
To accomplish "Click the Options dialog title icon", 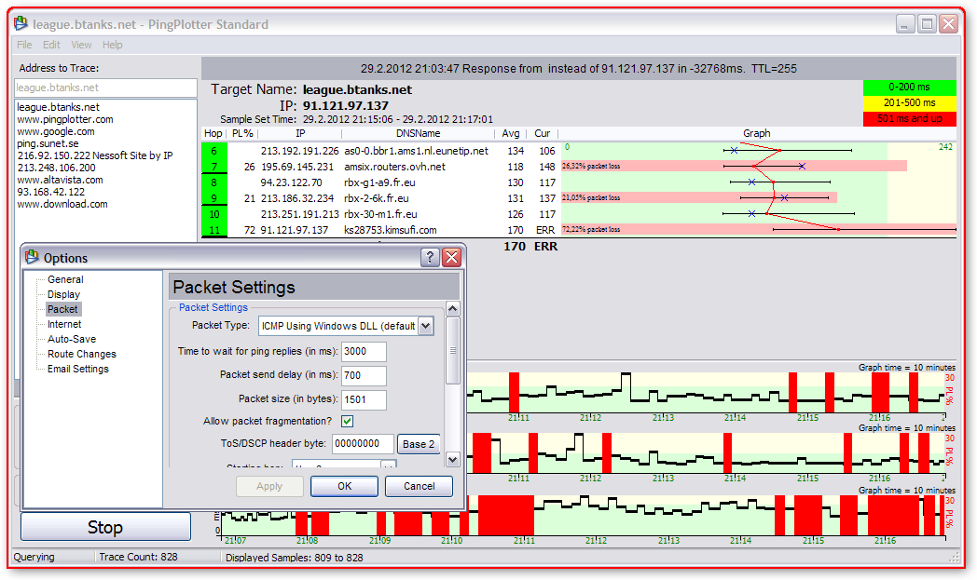I will coord(32,258).
